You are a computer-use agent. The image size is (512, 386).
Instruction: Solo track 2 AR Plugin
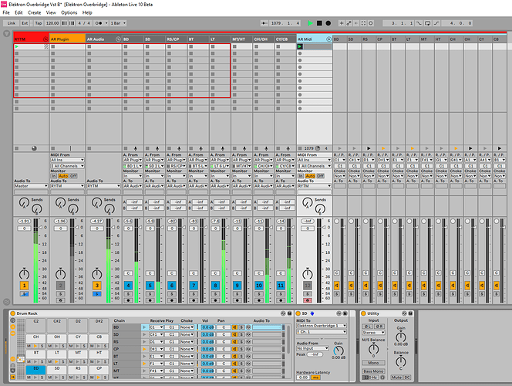tap(60, 294)
